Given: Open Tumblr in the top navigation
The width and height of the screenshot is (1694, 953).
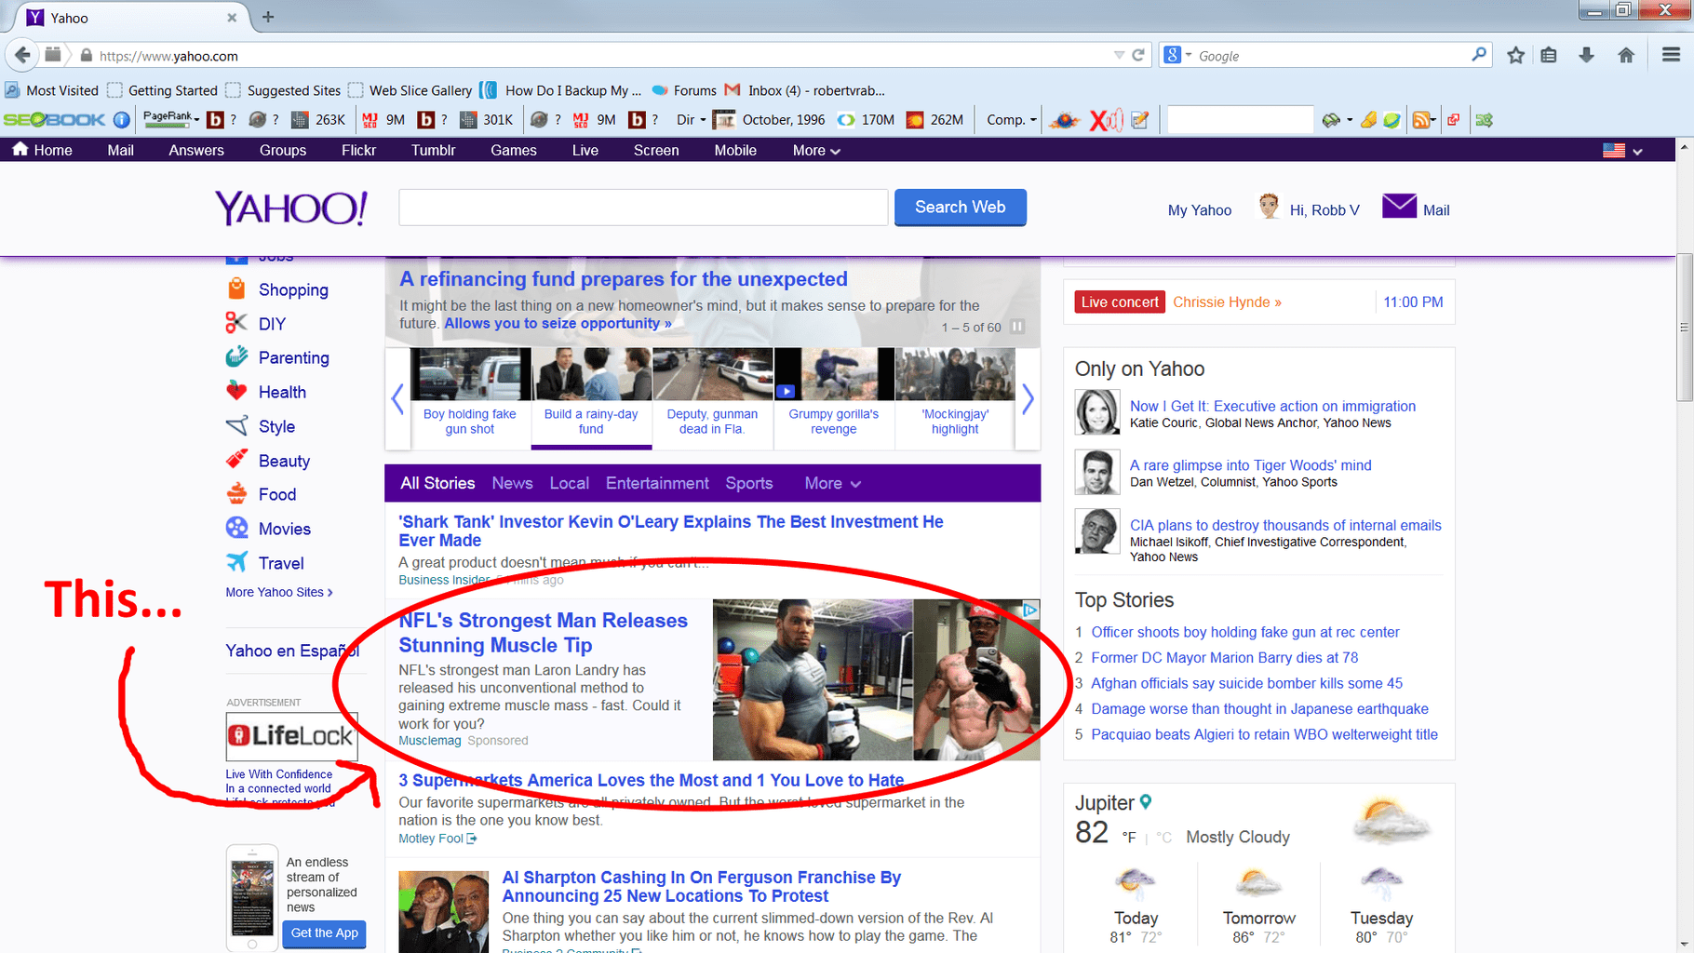Looking at the screenshot, I should [x=433, y=150].
